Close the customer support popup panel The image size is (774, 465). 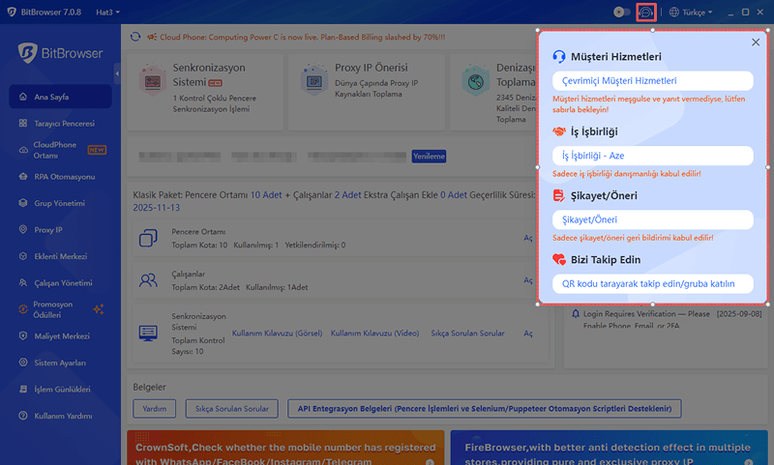click(x=756, y=43)
